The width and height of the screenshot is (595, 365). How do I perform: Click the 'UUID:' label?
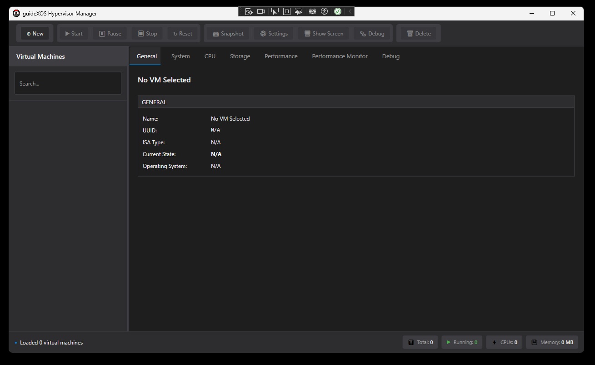(150, 131)
